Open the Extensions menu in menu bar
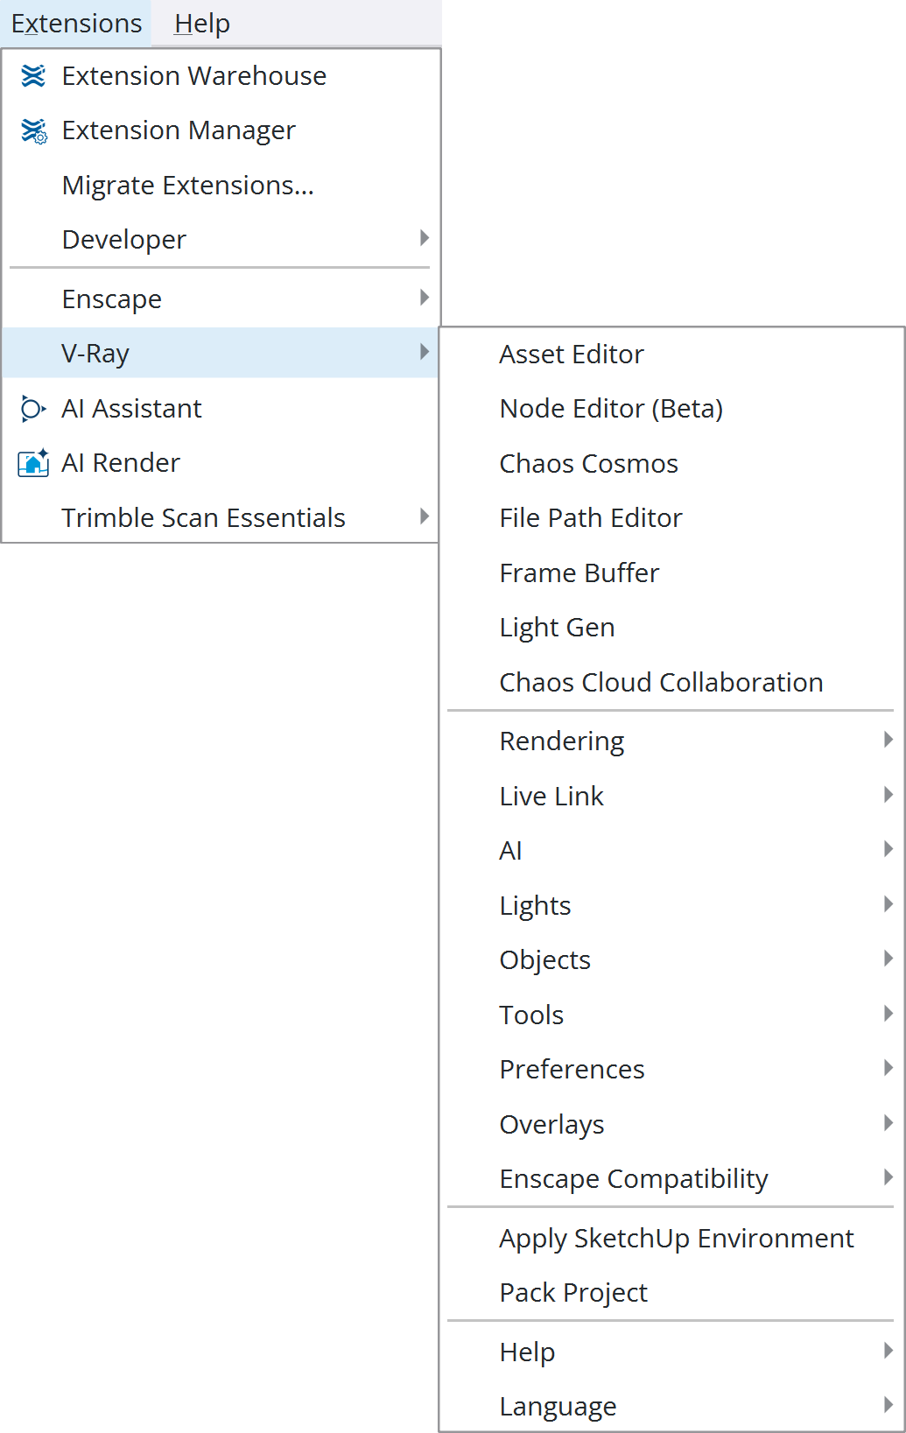The width and height of the screenshot is (906, 1433). point(76,24)
